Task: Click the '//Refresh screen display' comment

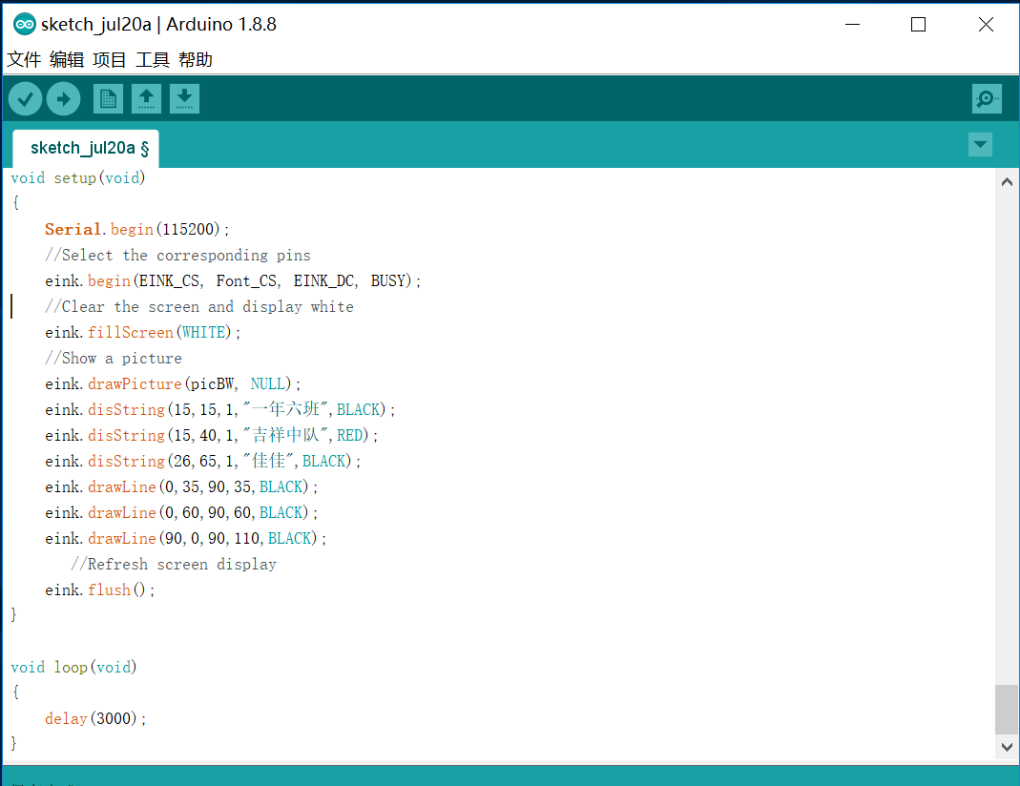Action: (x=174, y=565)
